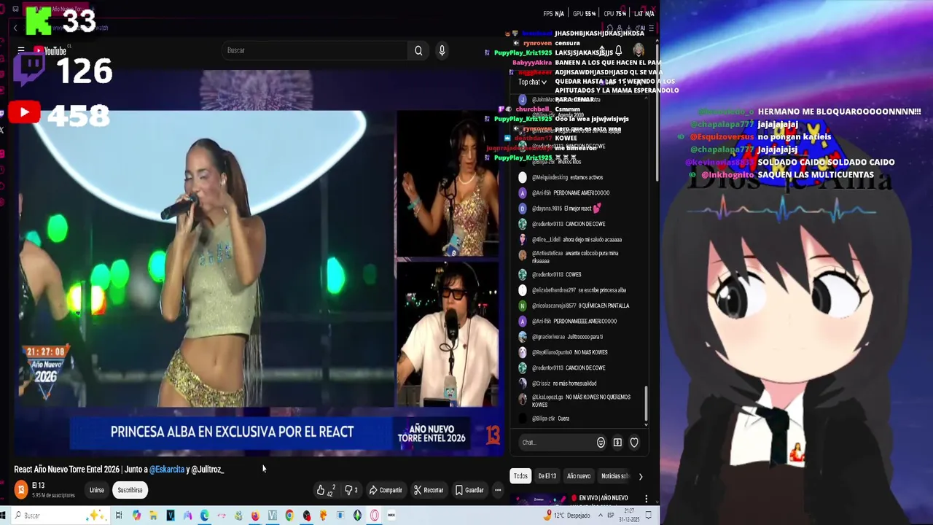Viewport: 933px width, 525px height.
Task: Switch the ESP keyboard language indicator
Action: (612, 516)
